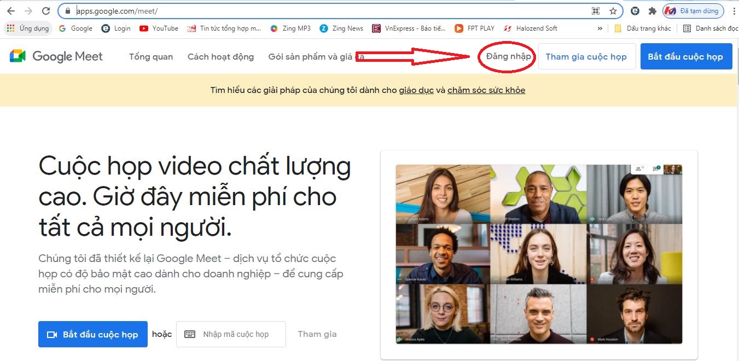Screen dimensions: 739x361
Task: Click the Tham gia cuộc họp button
Action: tap(587, 56)
